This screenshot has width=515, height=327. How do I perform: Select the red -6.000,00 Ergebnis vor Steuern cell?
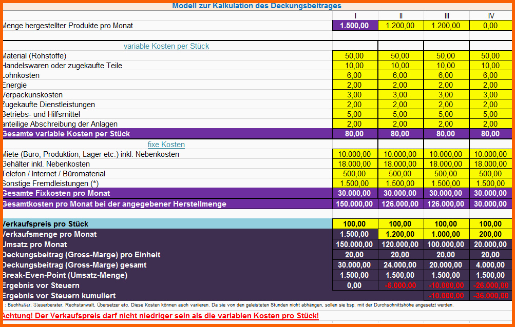click(400, 285)
